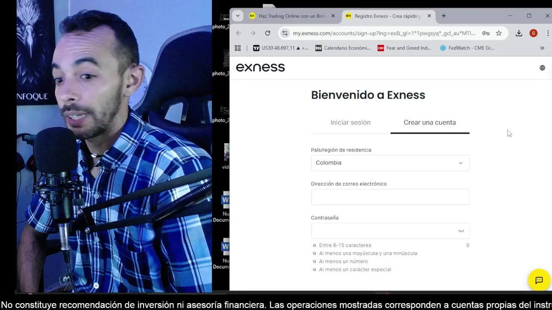Image resolution: width=552 pixels, height=310 pixels.
Task: Reload the Exness sign-up page
Action: 268,33
